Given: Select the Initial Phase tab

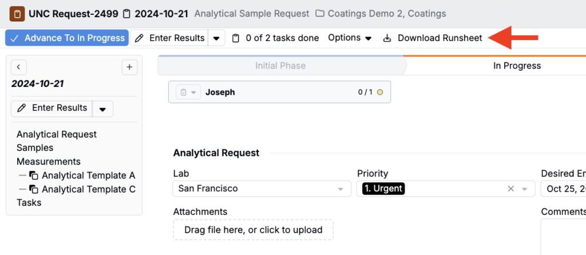Looking at the screenshot, I should pos(280,66).
